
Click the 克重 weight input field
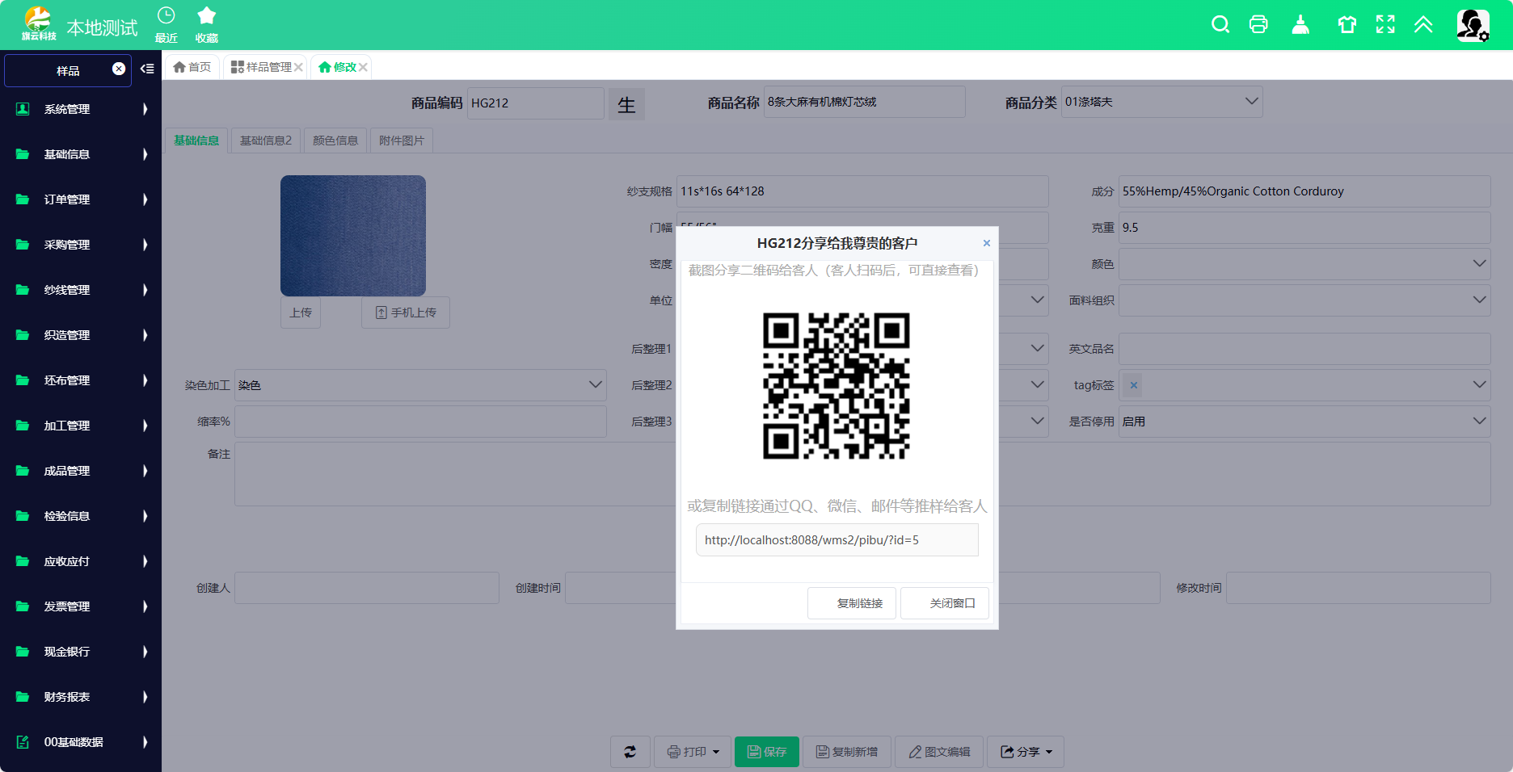[1304, 228]
